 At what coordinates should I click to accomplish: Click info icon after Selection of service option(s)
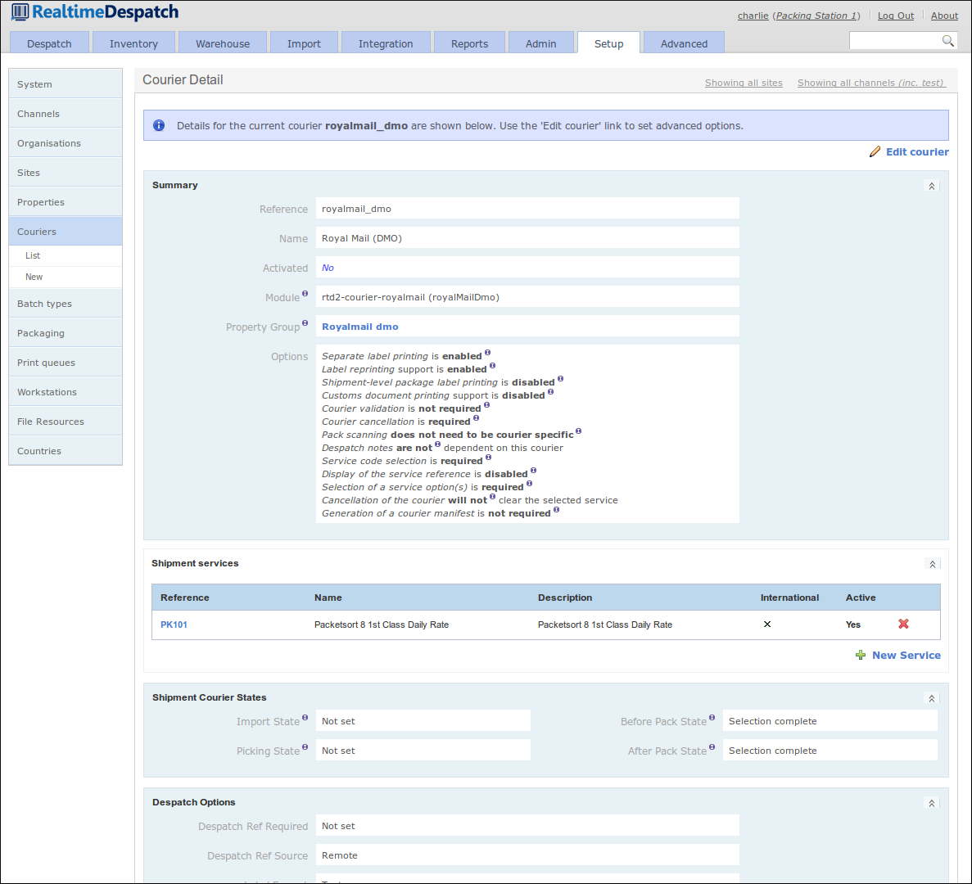point(529,484)
